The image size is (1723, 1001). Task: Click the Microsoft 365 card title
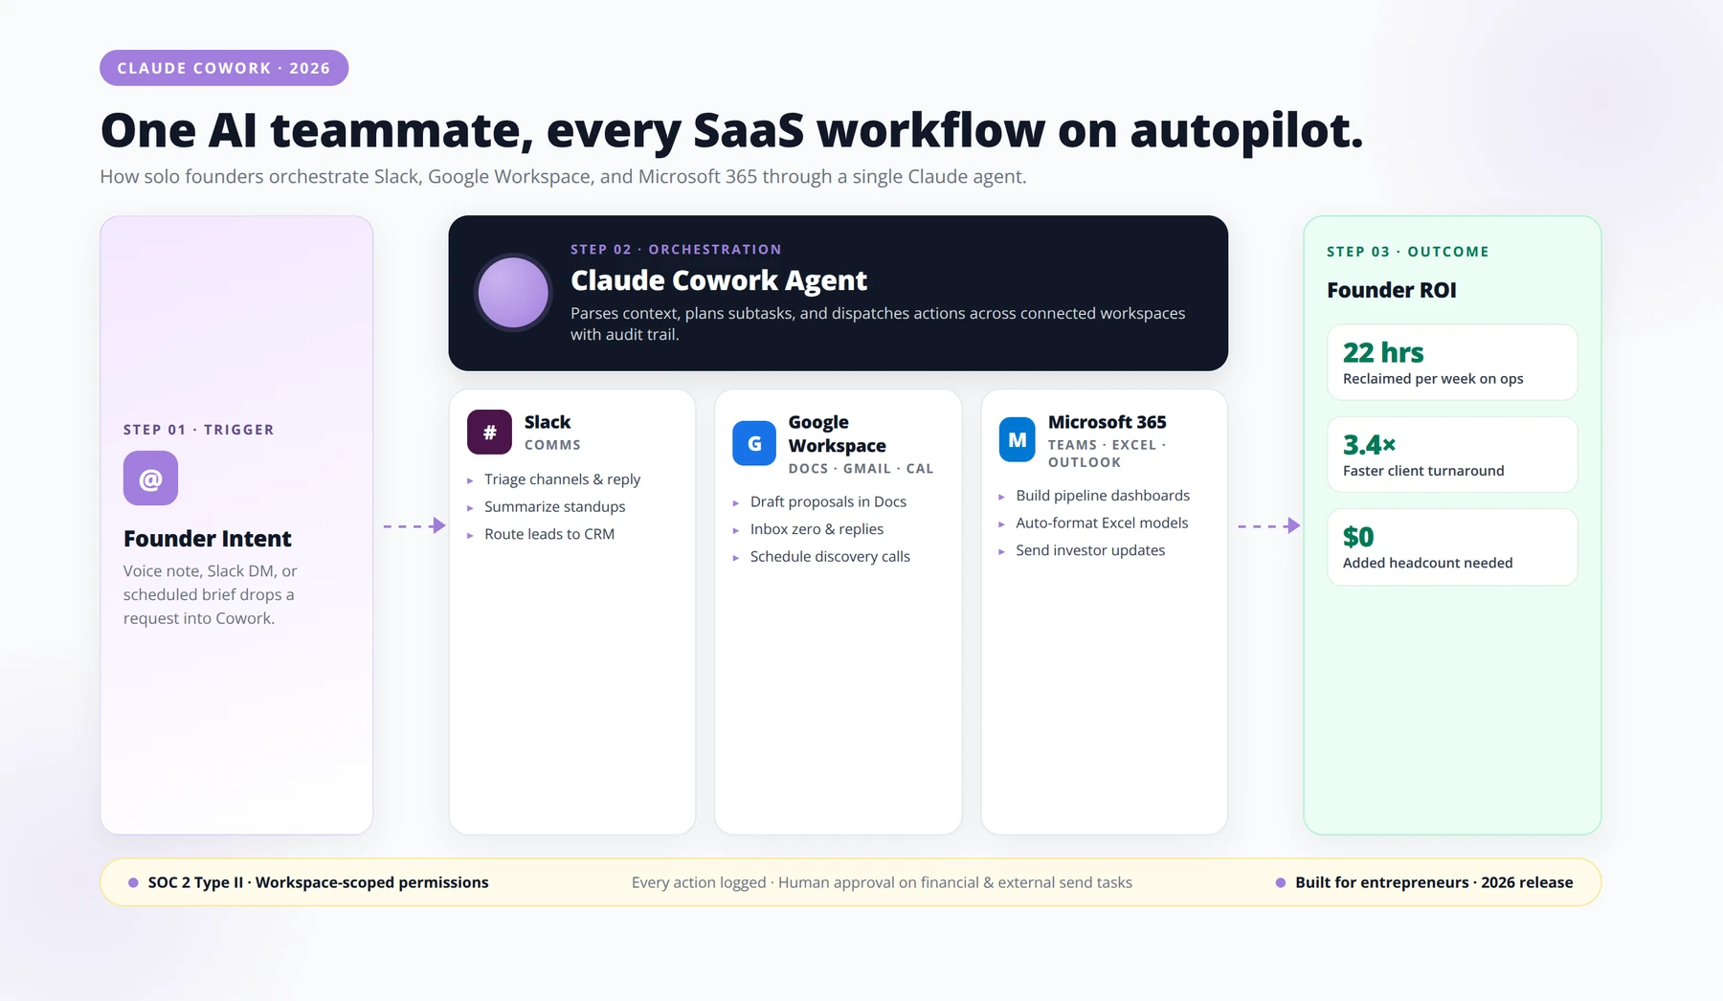[x=1108, y=422]
